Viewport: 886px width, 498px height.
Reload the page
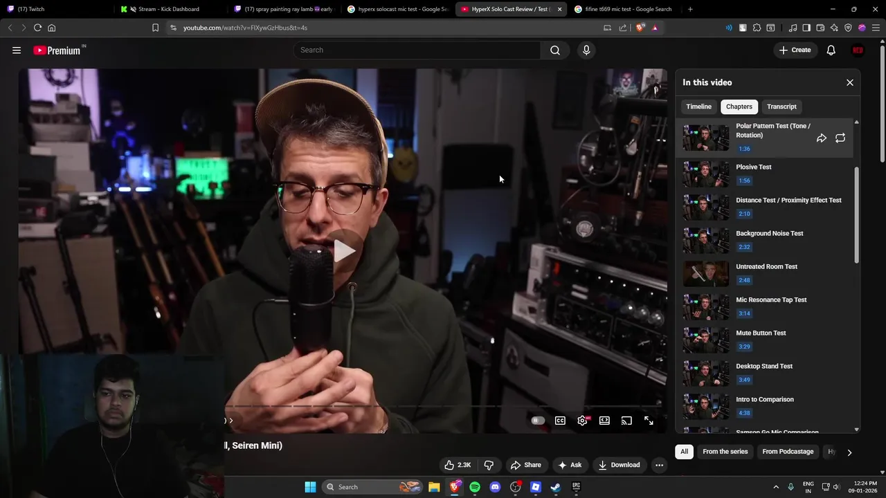pos(37,28)
